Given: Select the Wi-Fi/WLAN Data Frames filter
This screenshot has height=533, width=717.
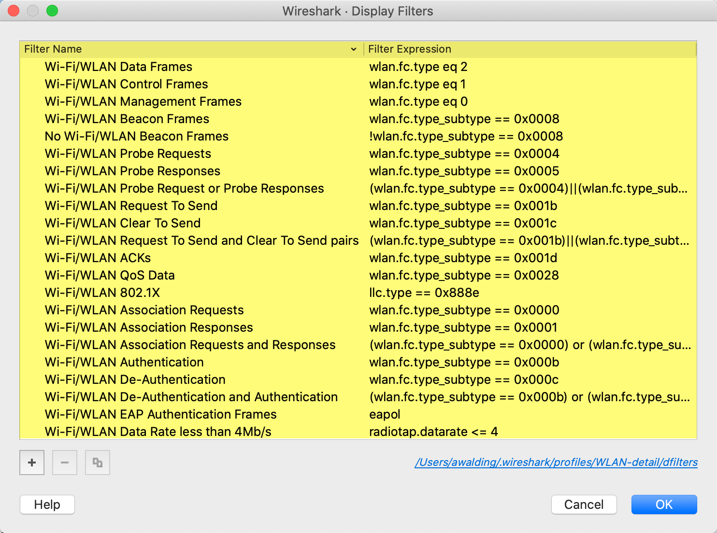Looking at the screenshot, I should [x=118, y=67].
